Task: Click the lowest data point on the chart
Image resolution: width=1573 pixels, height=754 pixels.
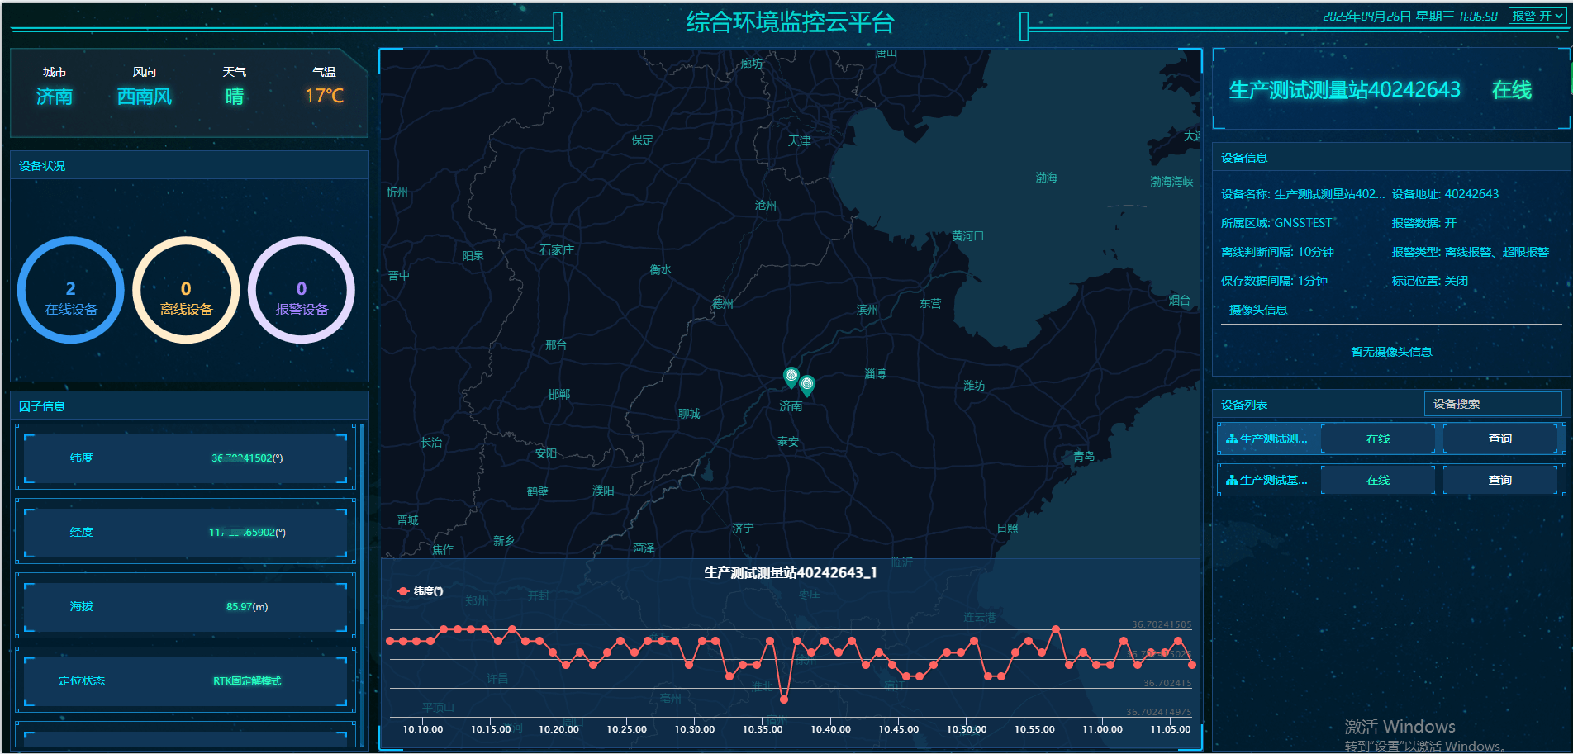Action: [x=784, y=699]
